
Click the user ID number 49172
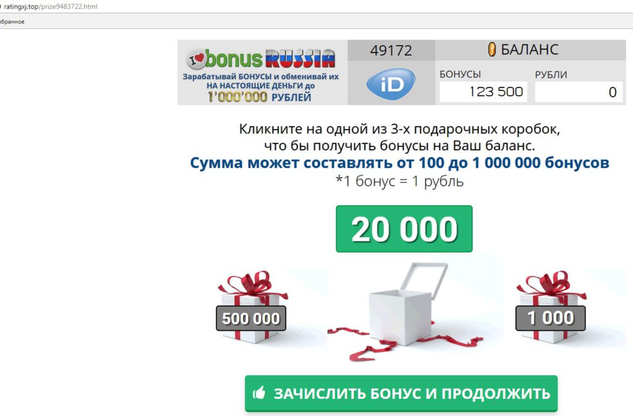point(391,51)
